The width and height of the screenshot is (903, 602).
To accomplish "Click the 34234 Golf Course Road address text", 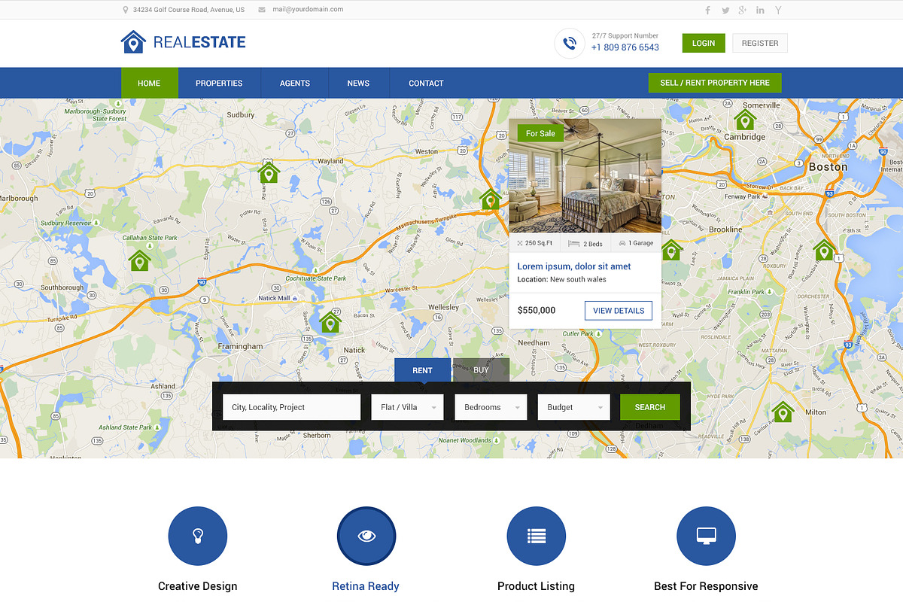I will point(189,10).
